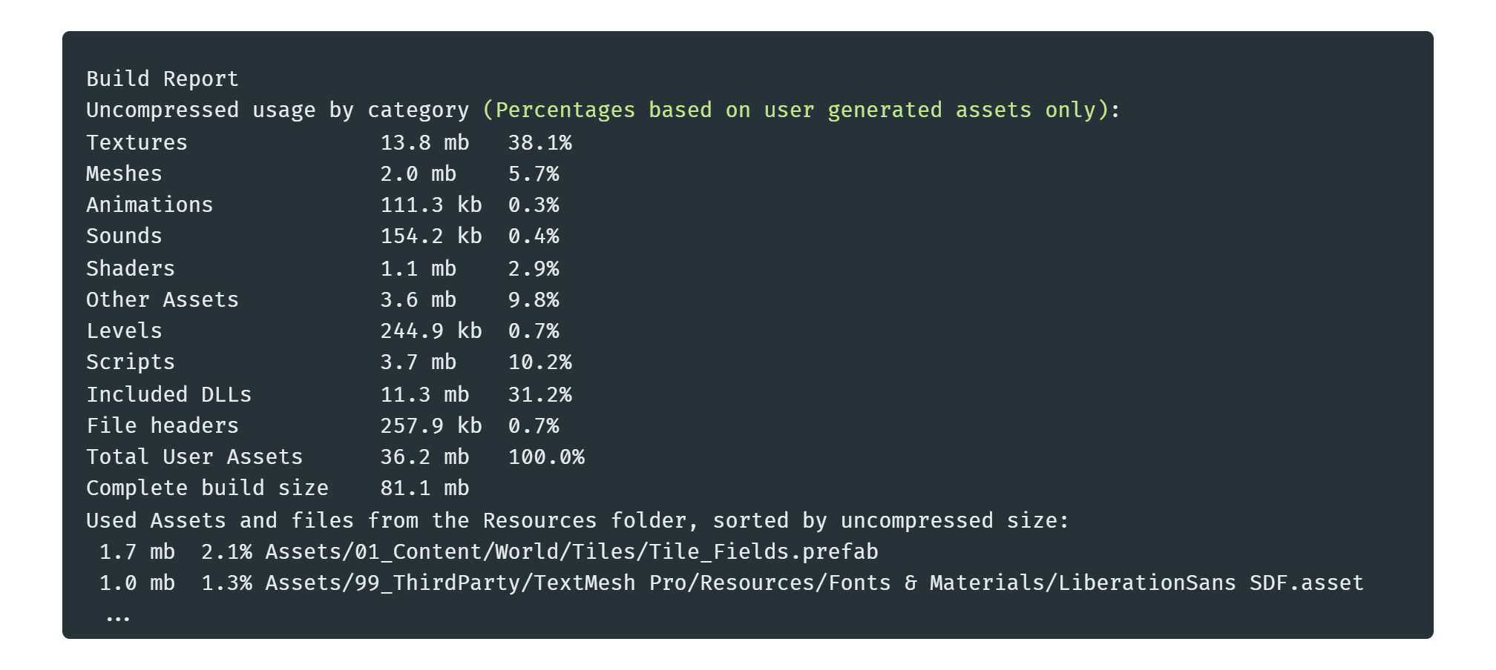The width and height of the screenshot is (1496, 670).
Task: Click the trailing ellipsis at the bottom
Action: pos(118,617)
